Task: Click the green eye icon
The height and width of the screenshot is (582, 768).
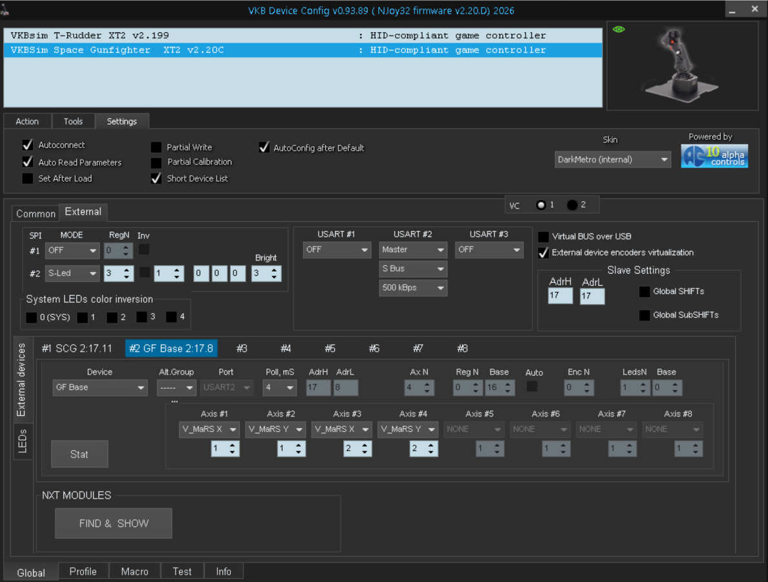Action: coord(619,29)
